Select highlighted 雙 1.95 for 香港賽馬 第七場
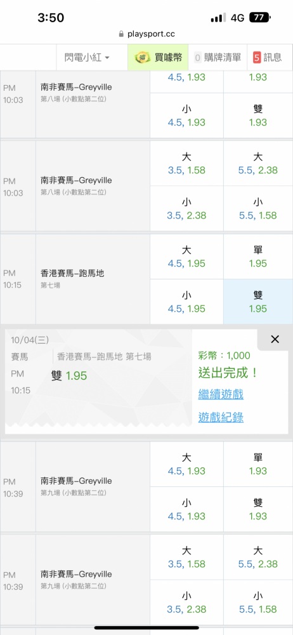Viewport: 293px width, 635px height. 258,302
